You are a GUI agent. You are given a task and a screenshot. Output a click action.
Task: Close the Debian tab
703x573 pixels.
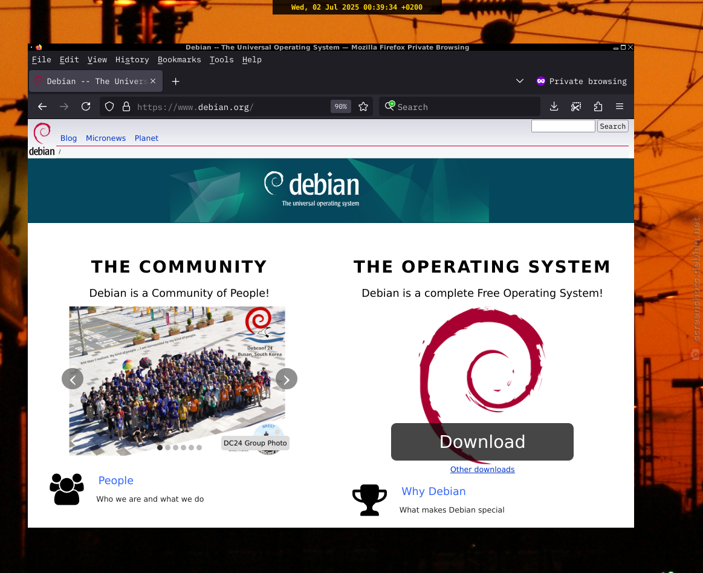pos(153,81)
